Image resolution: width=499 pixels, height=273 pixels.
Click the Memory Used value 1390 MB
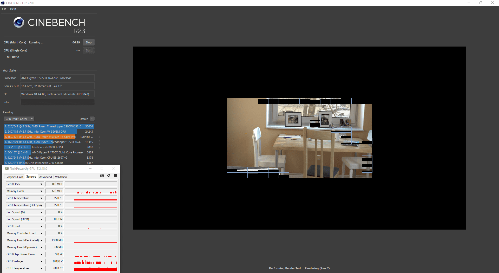pos(55,240)
